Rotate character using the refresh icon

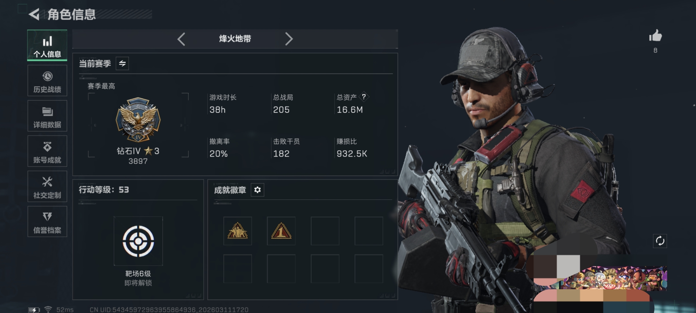tap(660, 241)
